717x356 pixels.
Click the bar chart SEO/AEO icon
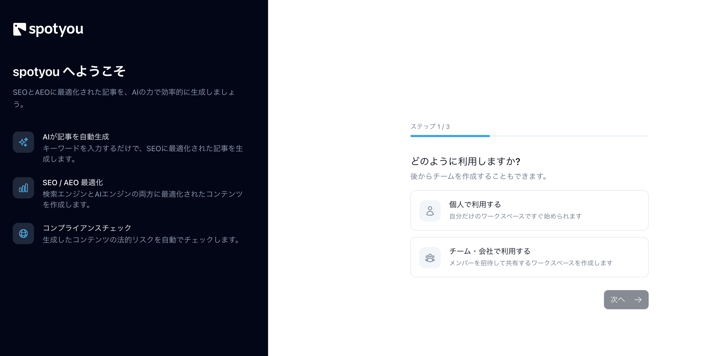point(23,188)
